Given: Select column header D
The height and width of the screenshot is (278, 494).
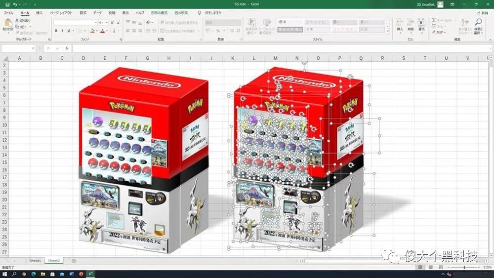Looking at the screenshot, I should (83, 58).
